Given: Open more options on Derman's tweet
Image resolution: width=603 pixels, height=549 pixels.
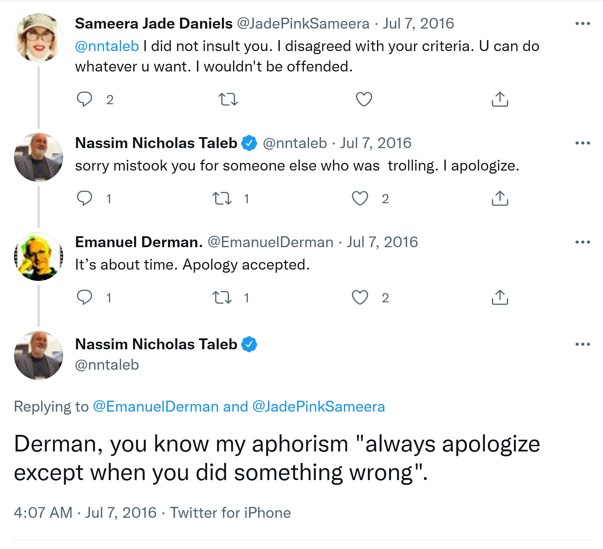Looking at the screenshot, I should (582, 242).
